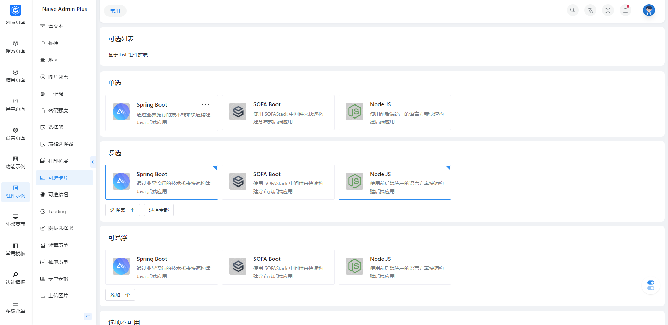This screenshot has width=668, height=325.
Task: Collapse the submenu with the chevron handle
Action: tap(93, 162)
